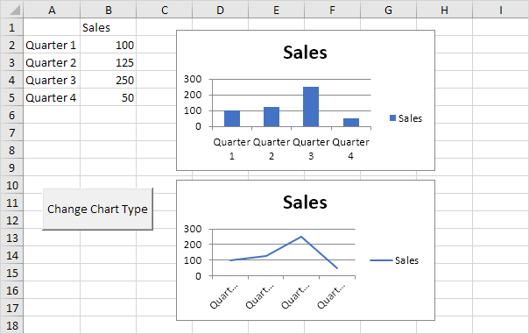This screenshot has height=334, width=529.
Task: Click cell B1 containing Sales
Action: 109,27
